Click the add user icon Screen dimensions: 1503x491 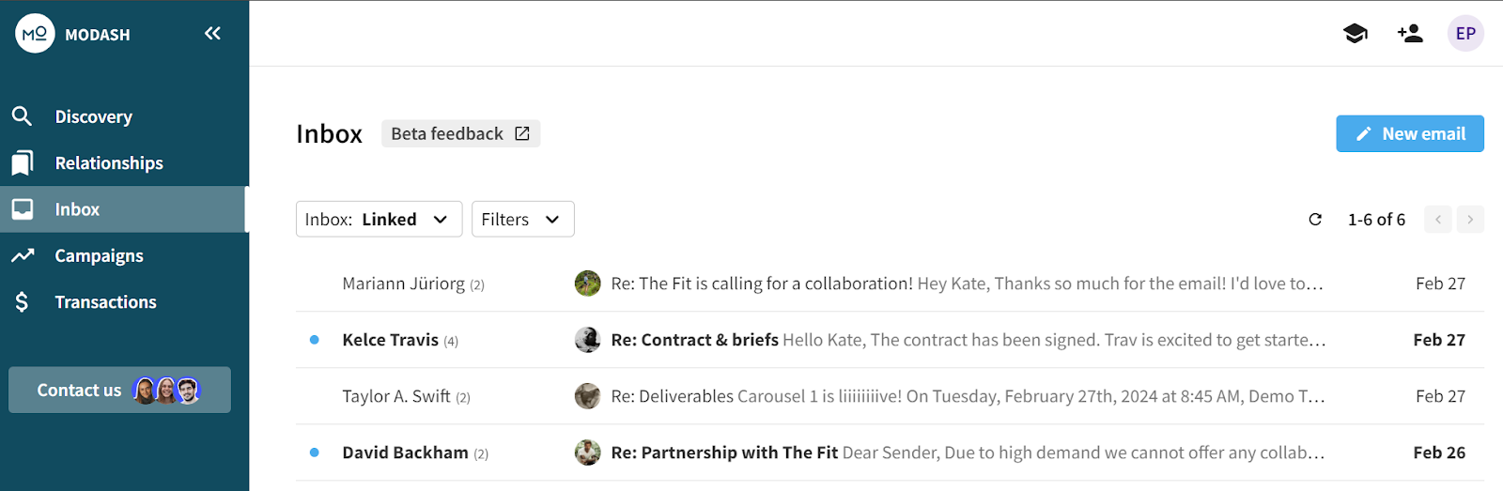coord(1410,34)
